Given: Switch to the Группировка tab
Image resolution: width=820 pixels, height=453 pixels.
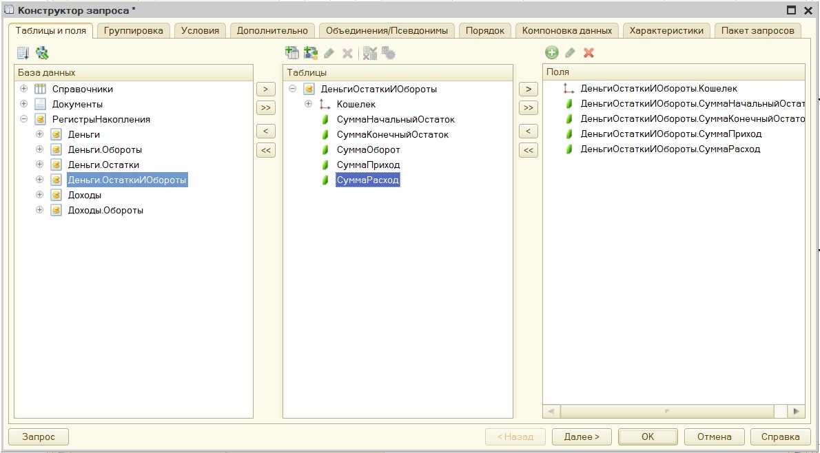Looking at the screenshot, I should [134, 30].
